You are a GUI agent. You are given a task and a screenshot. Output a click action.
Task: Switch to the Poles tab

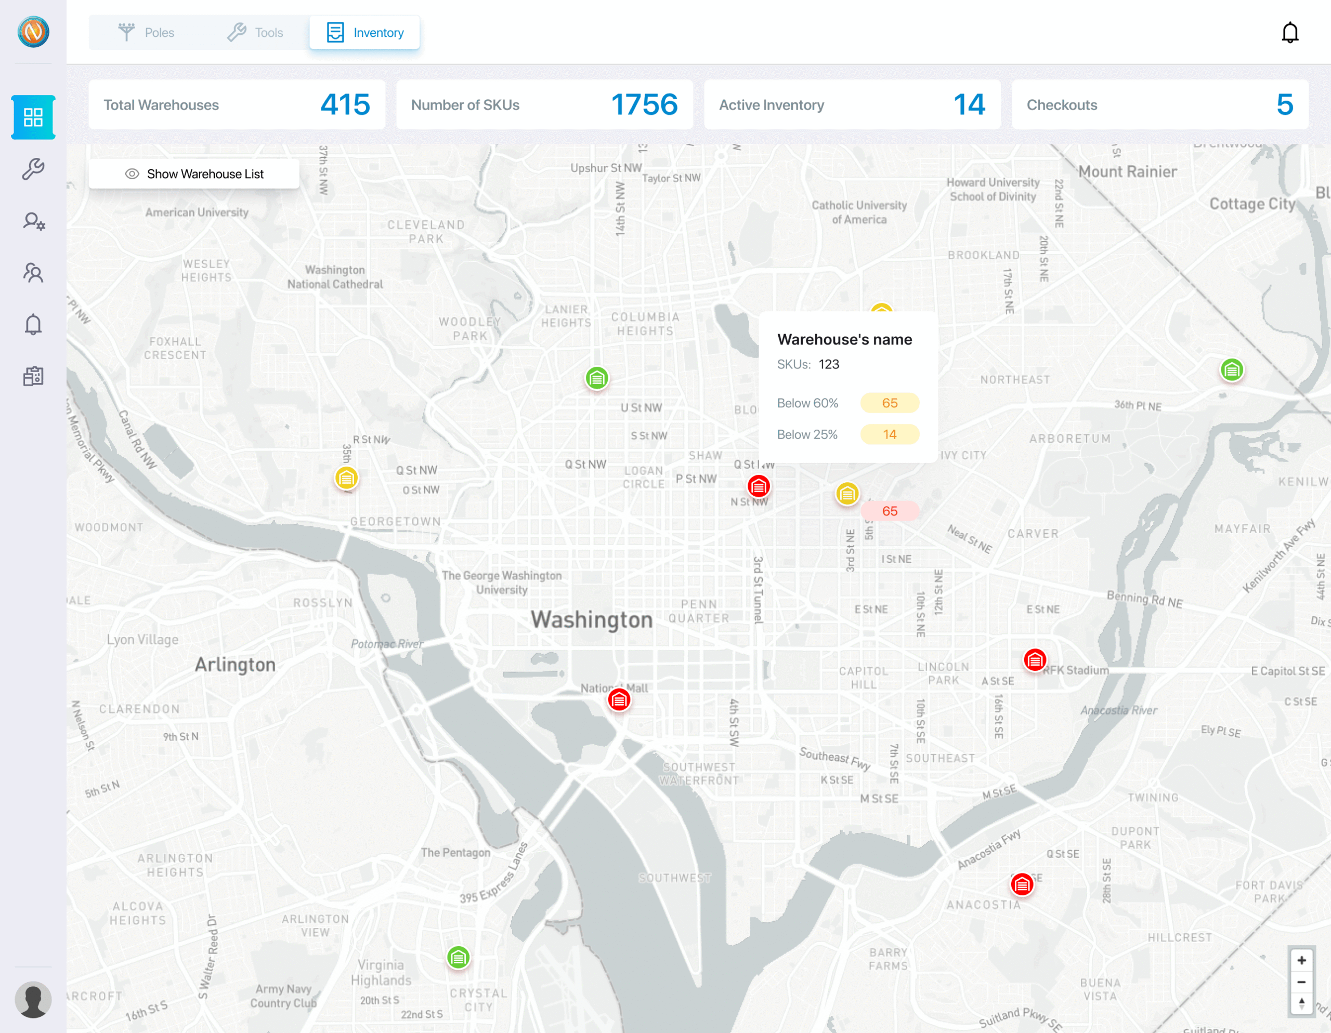coord(147,32)
